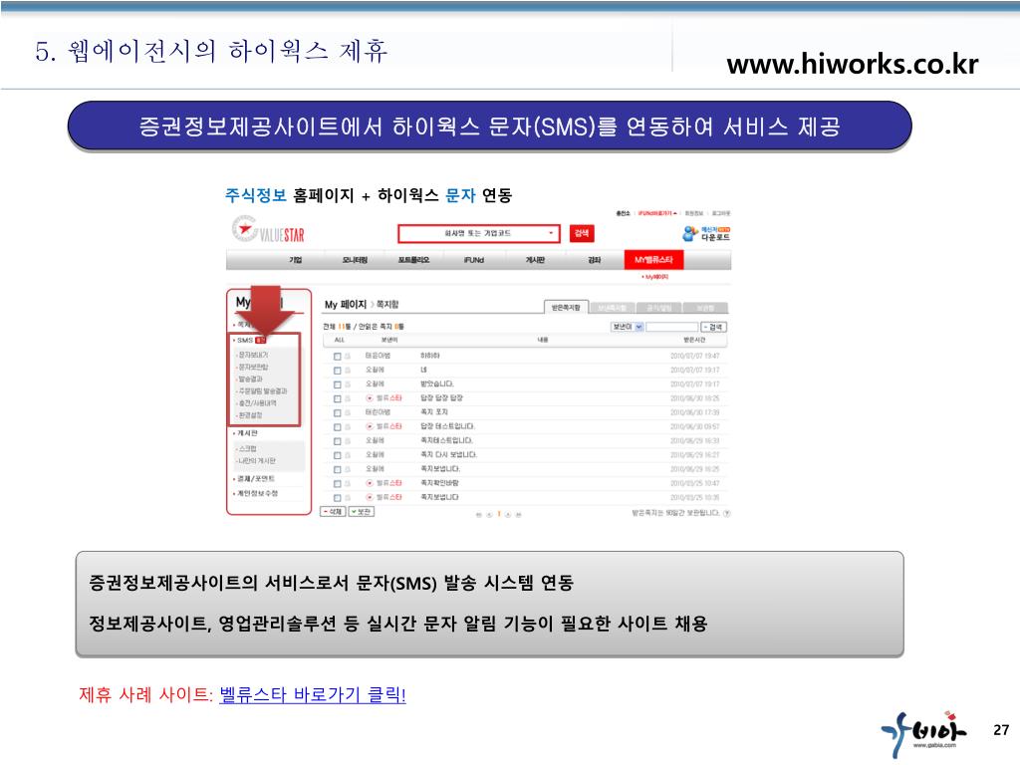
Task: Switch to the 보관함 tab
Action: coord(706,308)
